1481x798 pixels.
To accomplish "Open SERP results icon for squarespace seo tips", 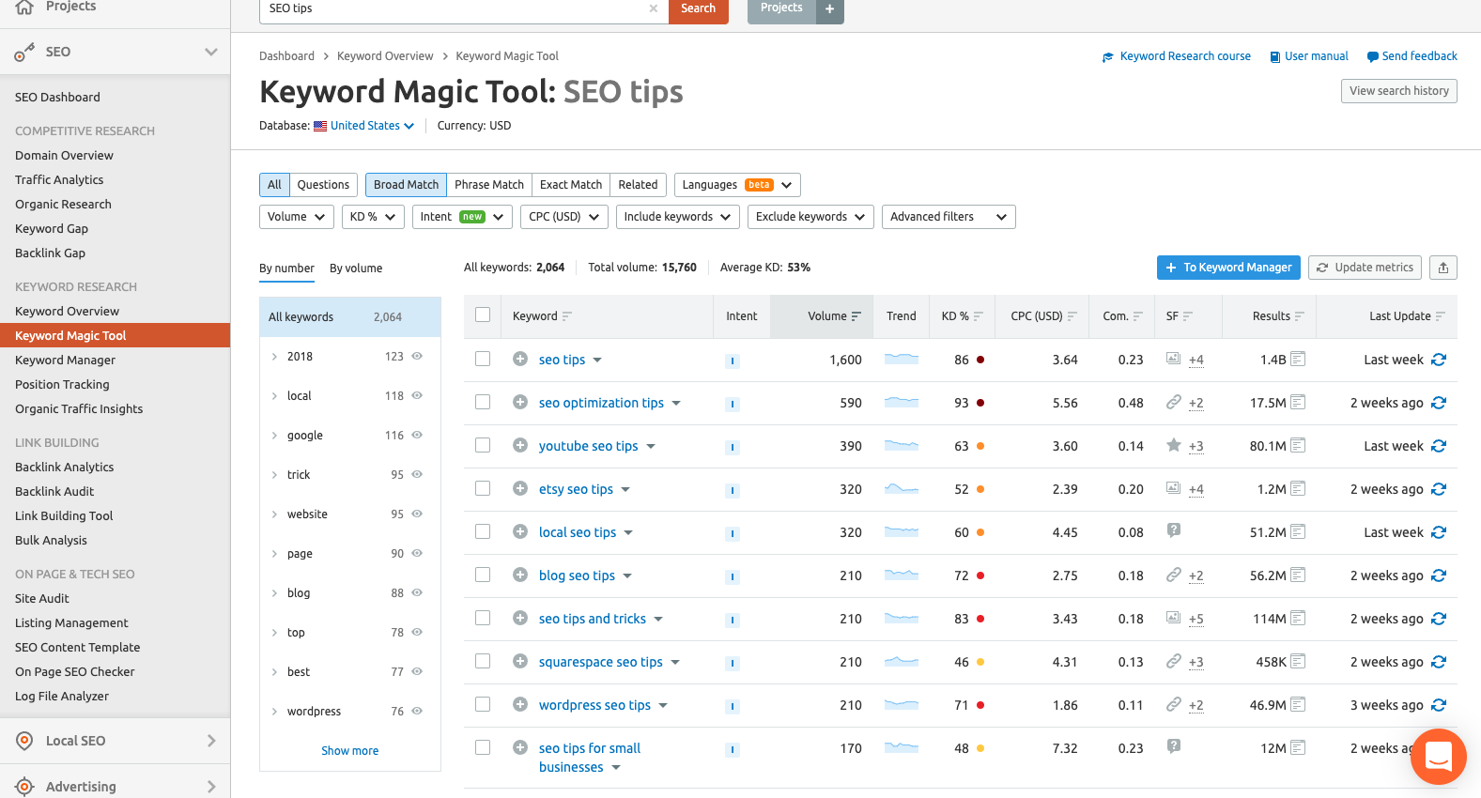I will click(x=1298, y=661).
